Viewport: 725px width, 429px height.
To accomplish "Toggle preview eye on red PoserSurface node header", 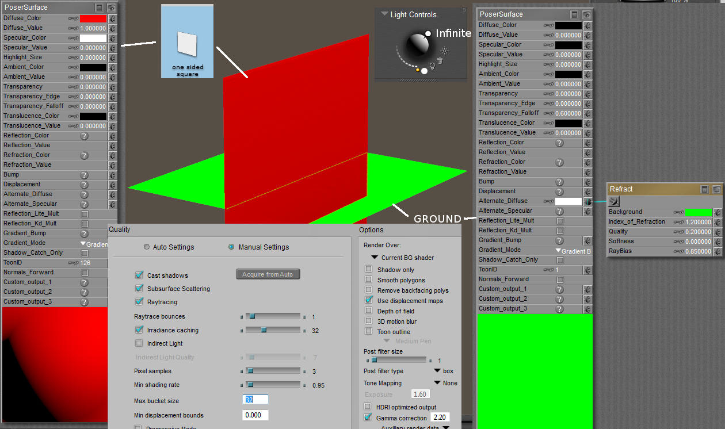I will [111, 7].
